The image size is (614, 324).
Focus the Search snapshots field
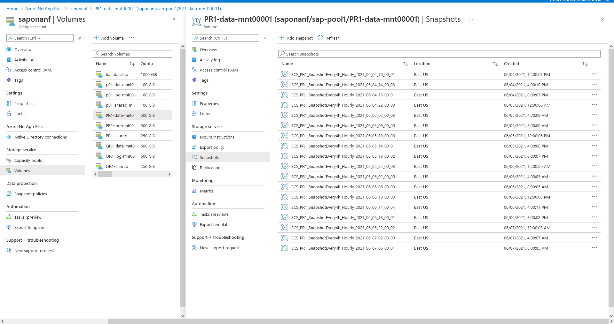pyautogui.click(x=439, y=54)
